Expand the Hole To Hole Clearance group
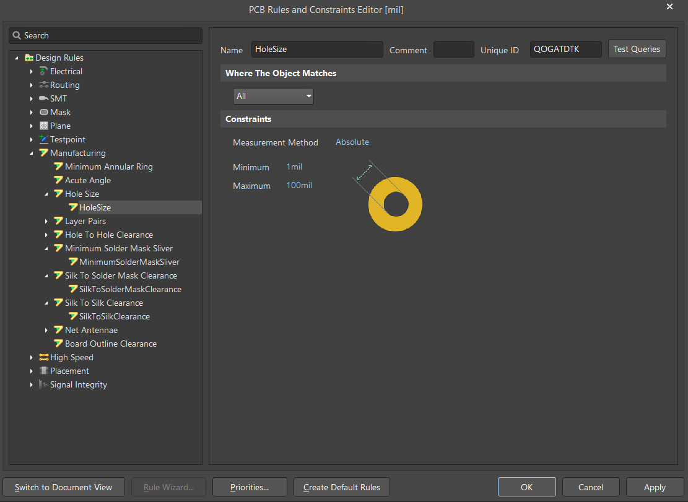The image size is (688, 502). 46,235
